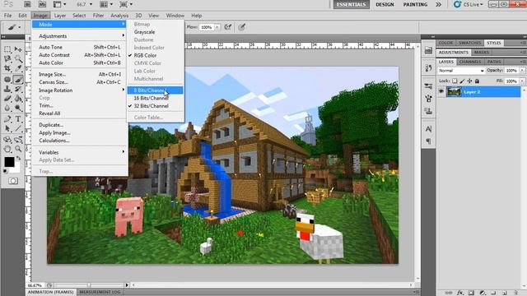Choose 16 Bits/Channel menu item
Image resolution: width=527 pixels, height=296 pixels.
pos(156,98)
